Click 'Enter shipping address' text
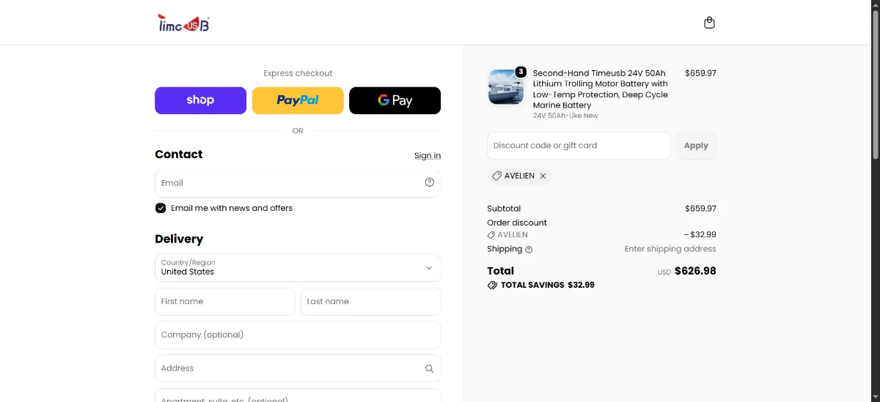The width and height of the screenshot is (880, 402). click(670, 249)
